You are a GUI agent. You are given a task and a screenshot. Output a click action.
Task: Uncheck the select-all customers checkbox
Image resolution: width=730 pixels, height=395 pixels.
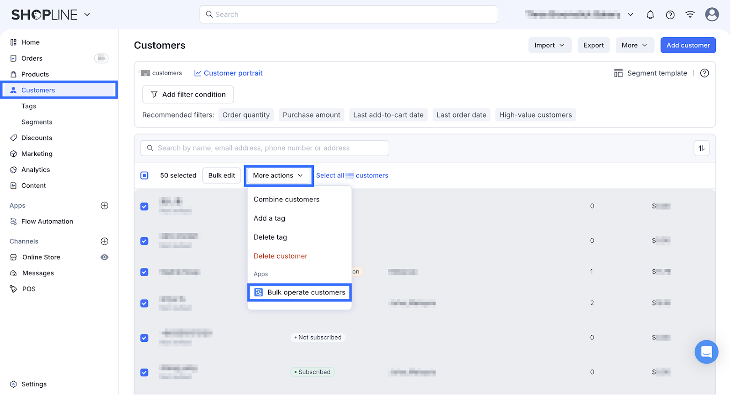point(144,175)
